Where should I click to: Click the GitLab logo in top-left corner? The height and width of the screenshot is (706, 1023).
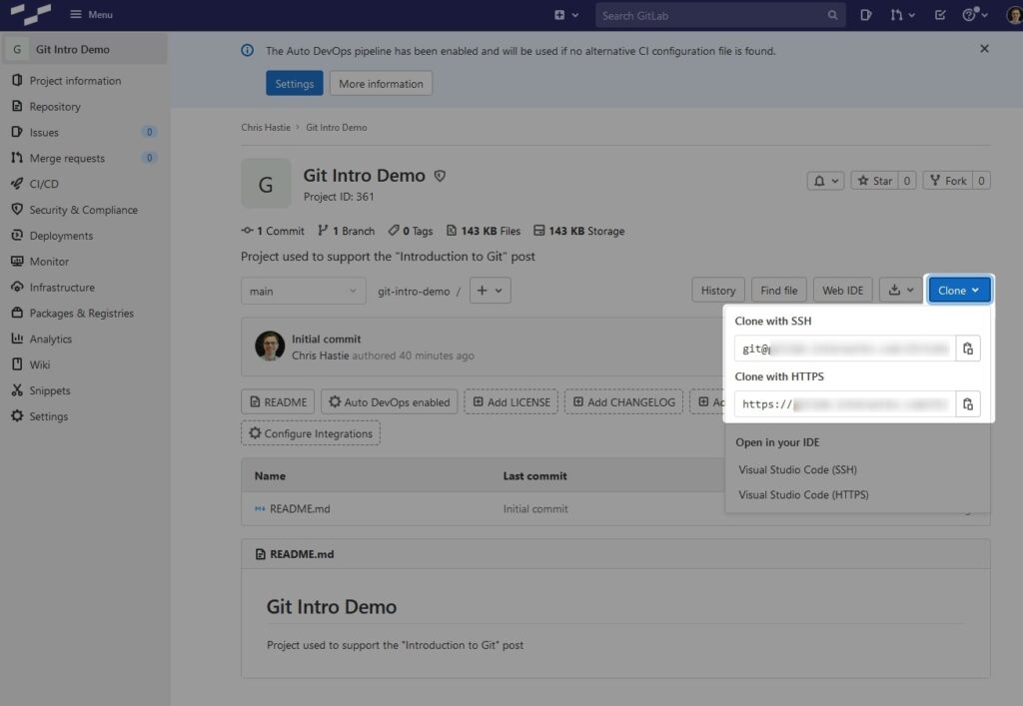point(30,14)
